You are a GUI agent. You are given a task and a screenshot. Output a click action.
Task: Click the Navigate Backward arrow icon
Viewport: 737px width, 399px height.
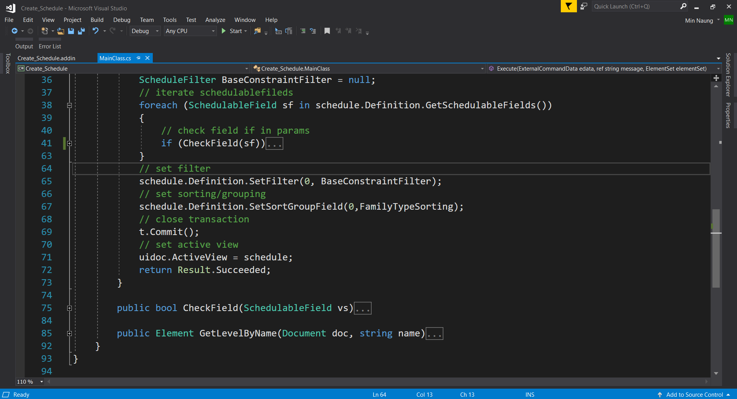(x=15, y=31)
